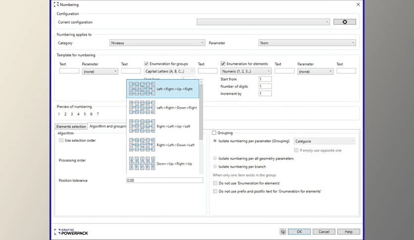Click Text field before Enumeration for groups
The height and width of the screenshot is (240, 414).
coord(131,71)
